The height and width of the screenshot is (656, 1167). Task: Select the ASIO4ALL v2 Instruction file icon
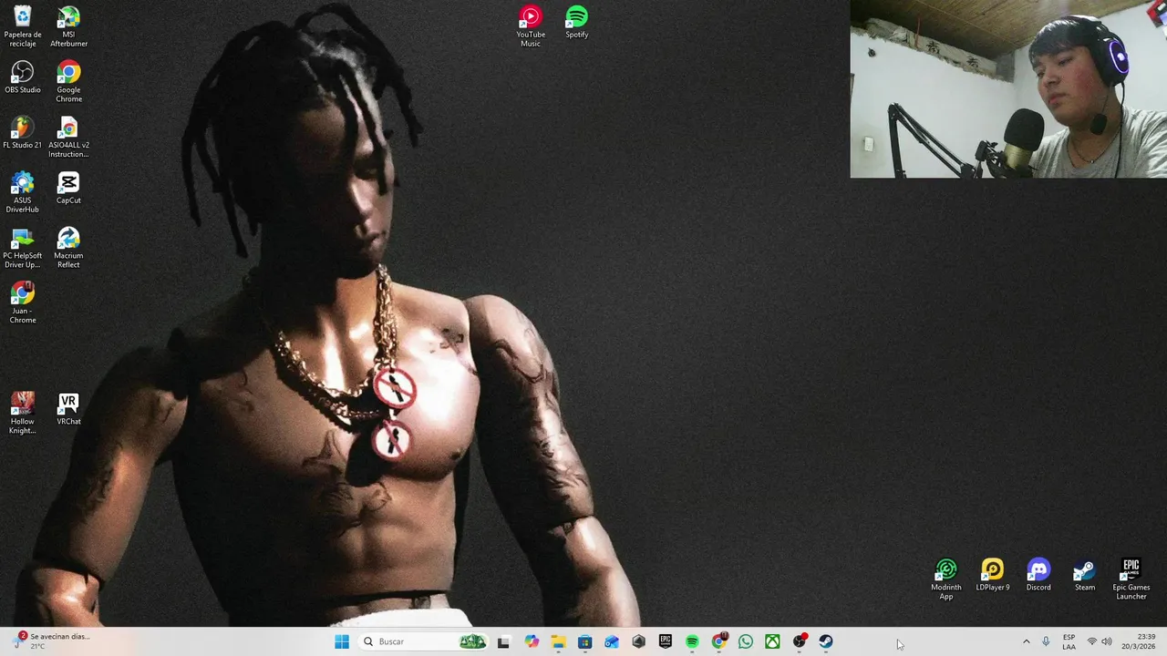(68, 138)
